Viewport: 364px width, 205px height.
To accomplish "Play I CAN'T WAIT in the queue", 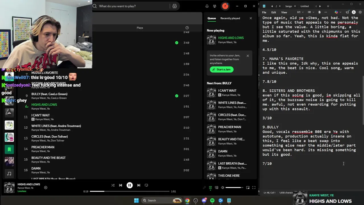I will (227, 91).
